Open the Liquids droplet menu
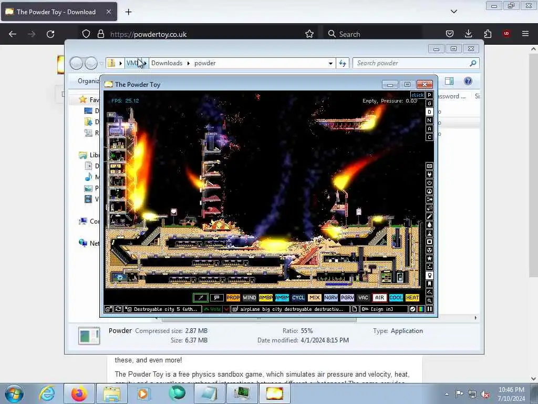This screenshot has width=538, height=404. [429, 225]
